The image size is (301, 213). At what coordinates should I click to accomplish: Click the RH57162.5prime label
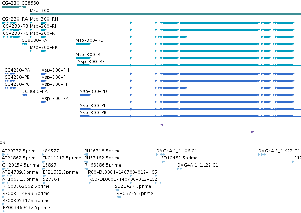click(x=102, y=158)
